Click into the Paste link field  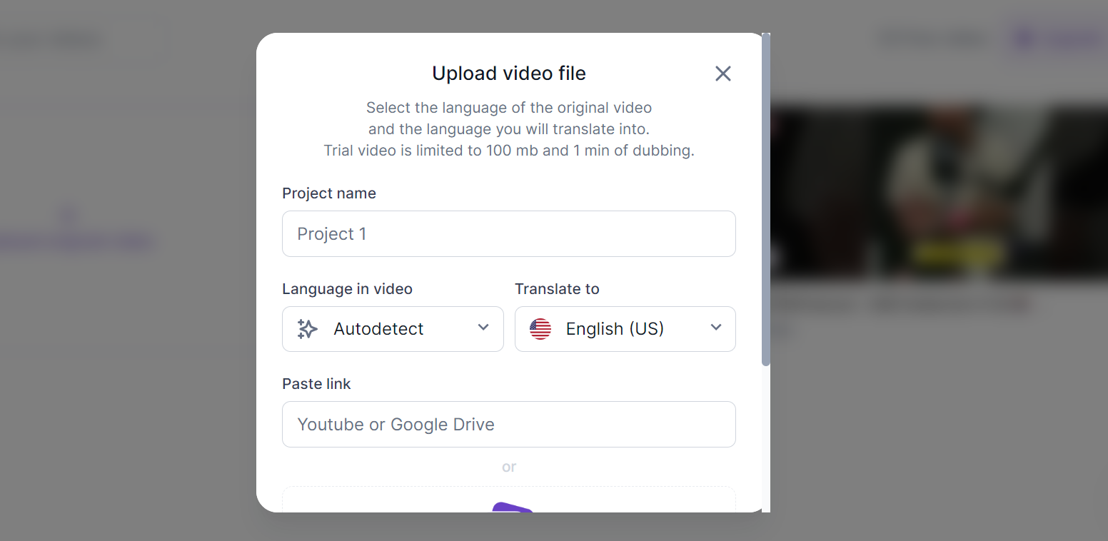pyautogui.click(x=508, y=425)
